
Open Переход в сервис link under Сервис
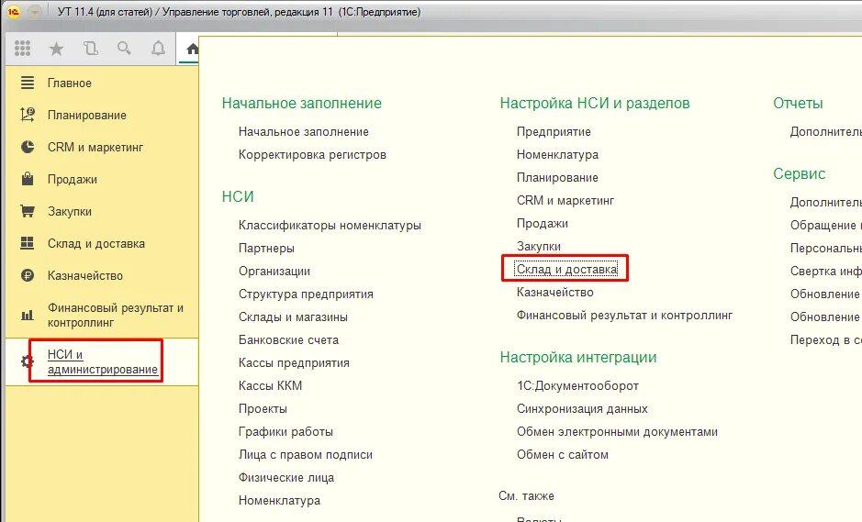[825, 340]
